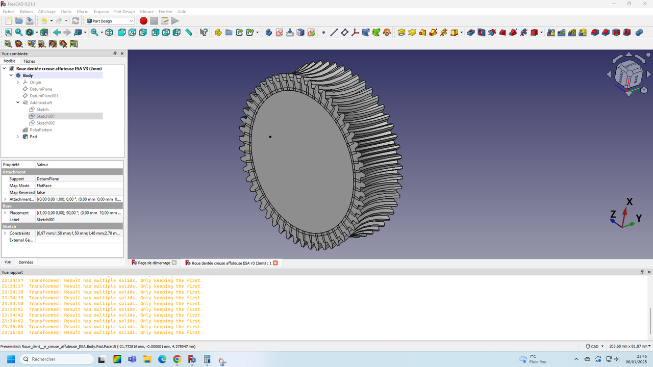Screen dimensions: 653x367
Task: Start macro recording with the red circle
Action: click(143, 21)
